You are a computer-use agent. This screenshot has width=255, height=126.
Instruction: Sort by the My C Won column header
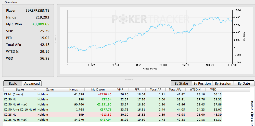click(98, 89)
